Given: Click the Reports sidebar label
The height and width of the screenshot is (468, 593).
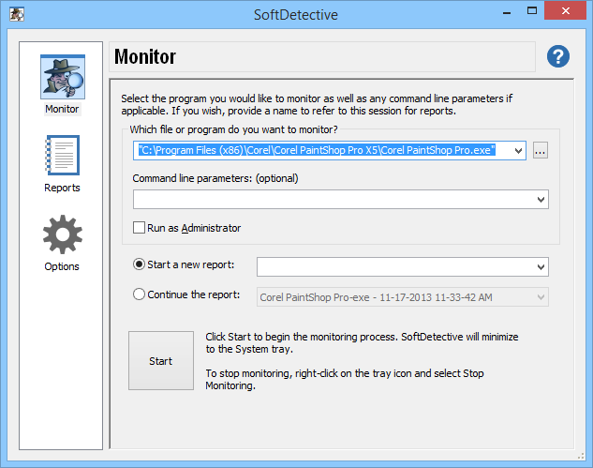Looking at the screenshot, I should (x=62, y=188).
